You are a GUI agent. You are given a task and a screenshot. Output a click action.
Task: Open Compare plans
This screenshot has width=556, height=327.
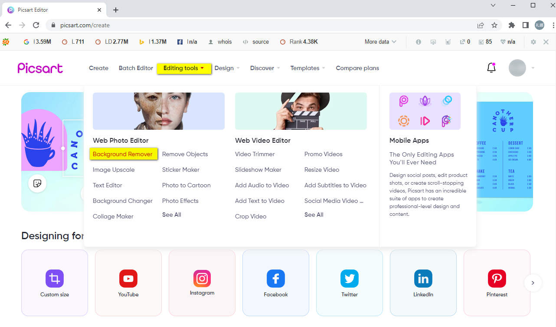[357, 68]
